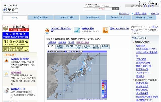Open the 予算の概要 link
161x102 pixels.
141,59
